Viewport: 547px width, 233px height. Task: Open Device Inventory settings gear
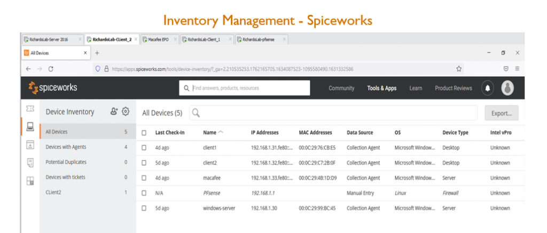click(x=126, y=111)
